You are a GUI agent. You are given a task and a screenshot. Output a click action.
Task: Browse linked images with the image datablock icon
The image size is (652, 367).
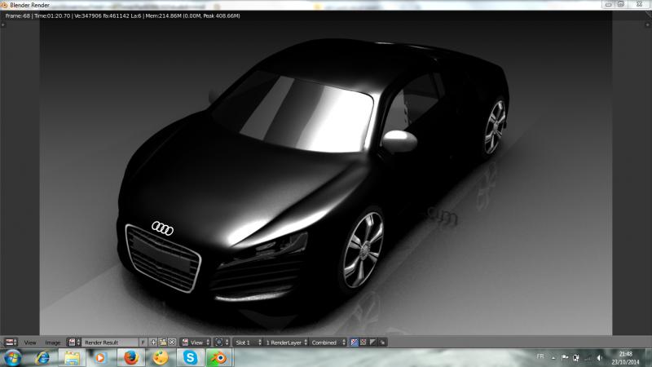click(x=74, y=343)
